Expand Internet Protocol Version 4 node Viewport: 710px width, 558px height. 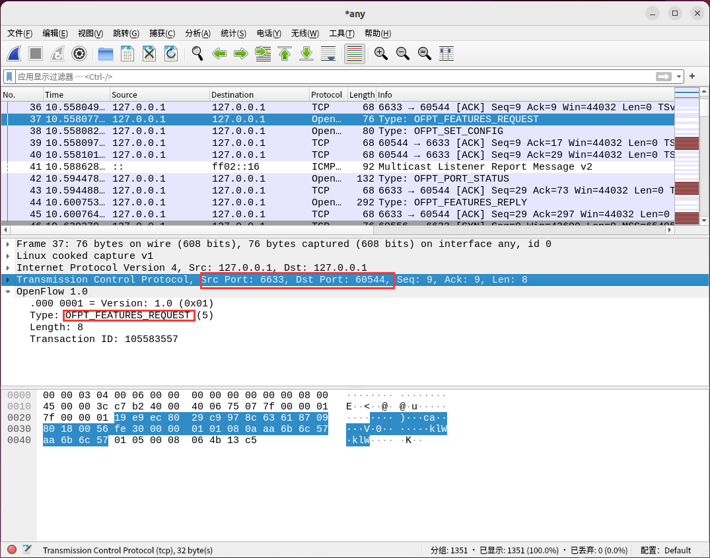point(8,268)
